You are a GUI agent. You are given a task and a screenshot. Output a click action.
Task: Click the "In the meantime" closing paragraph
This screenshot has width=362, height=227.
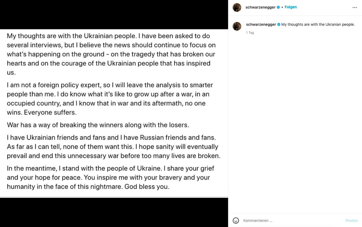coord(110,177)
